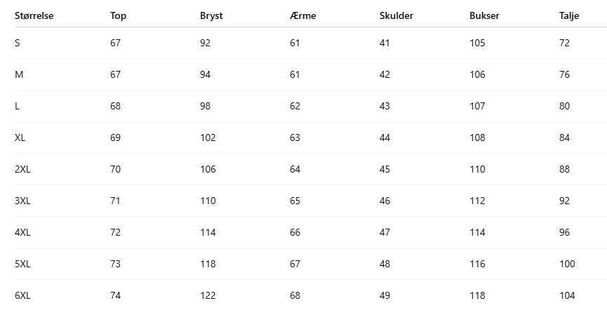Click the Ærme column header
Image resolution: width=607 pixels, height=329 pixels.
(302, 15)
